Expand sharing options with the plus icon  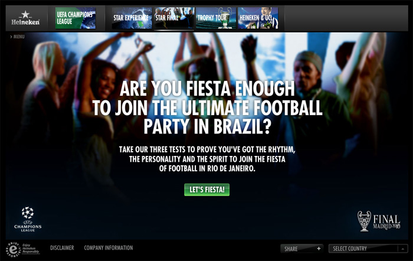coord(319,249)
